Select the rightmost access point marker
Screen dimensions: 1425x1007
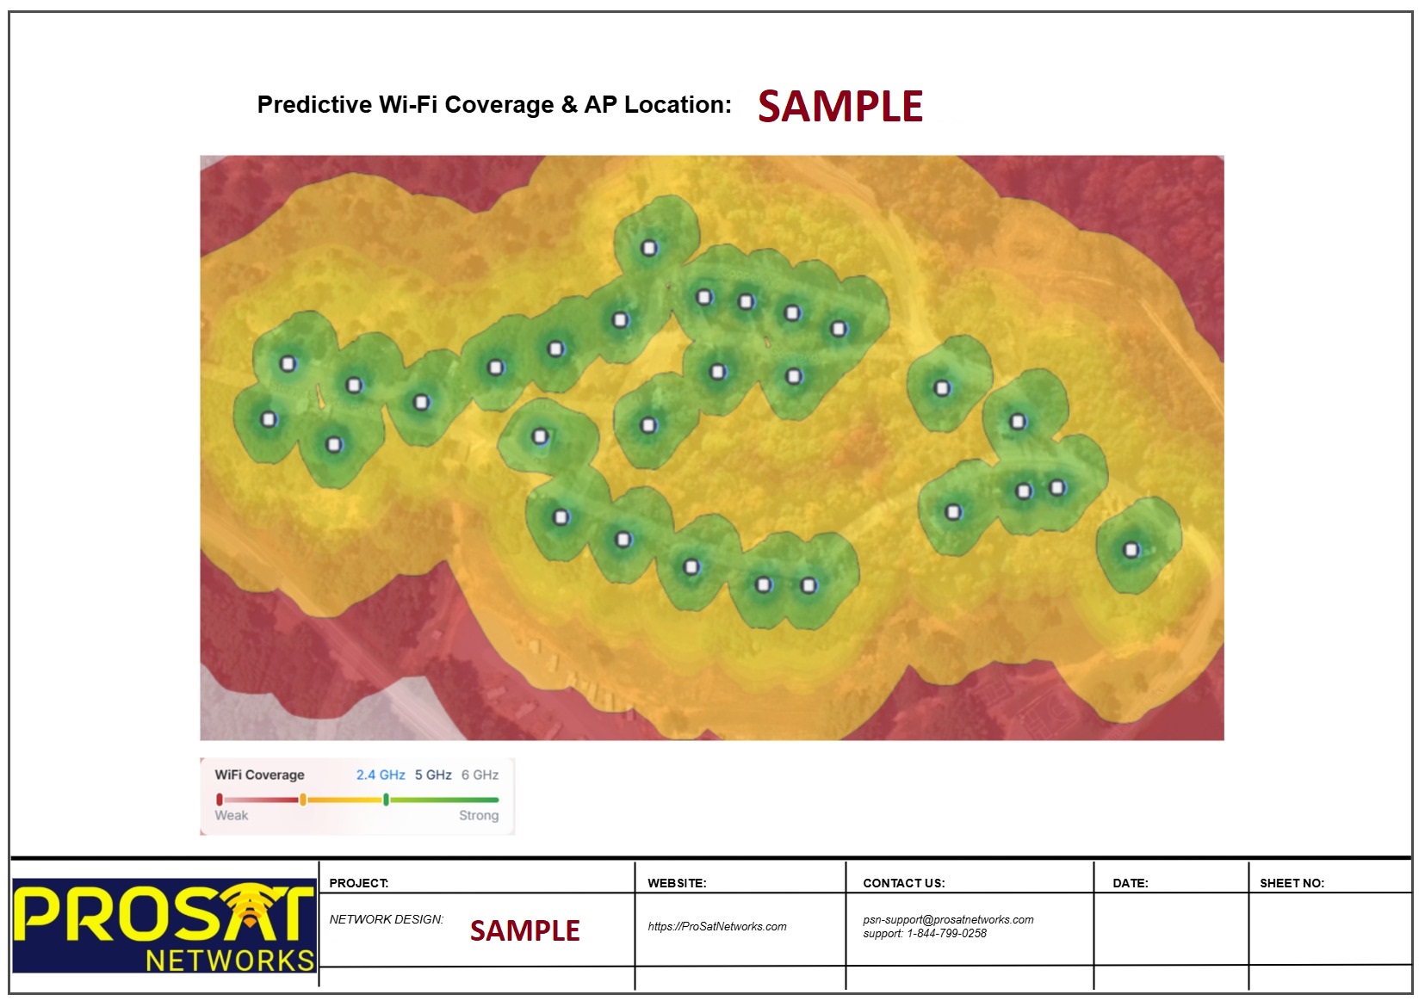(1131, 550)
